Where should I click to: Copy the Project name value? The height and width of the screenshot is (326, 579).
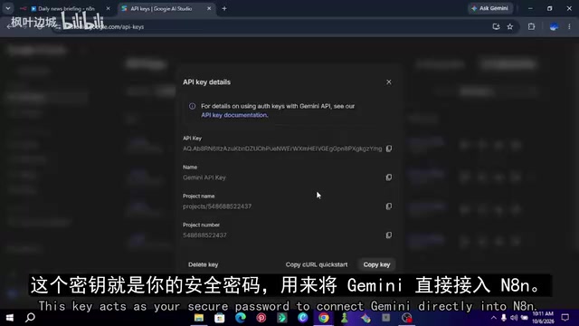tap(389, 206)
